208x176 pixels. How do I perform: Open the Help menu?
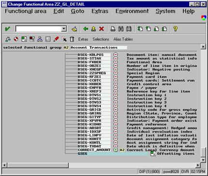(x=188, y=11)
